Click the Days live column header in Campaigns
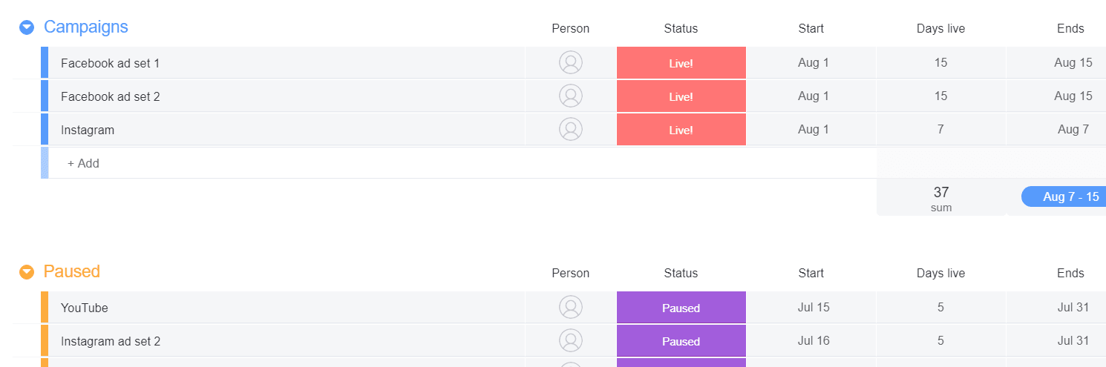Viewport: 1106px width, 367px height. 940,29
